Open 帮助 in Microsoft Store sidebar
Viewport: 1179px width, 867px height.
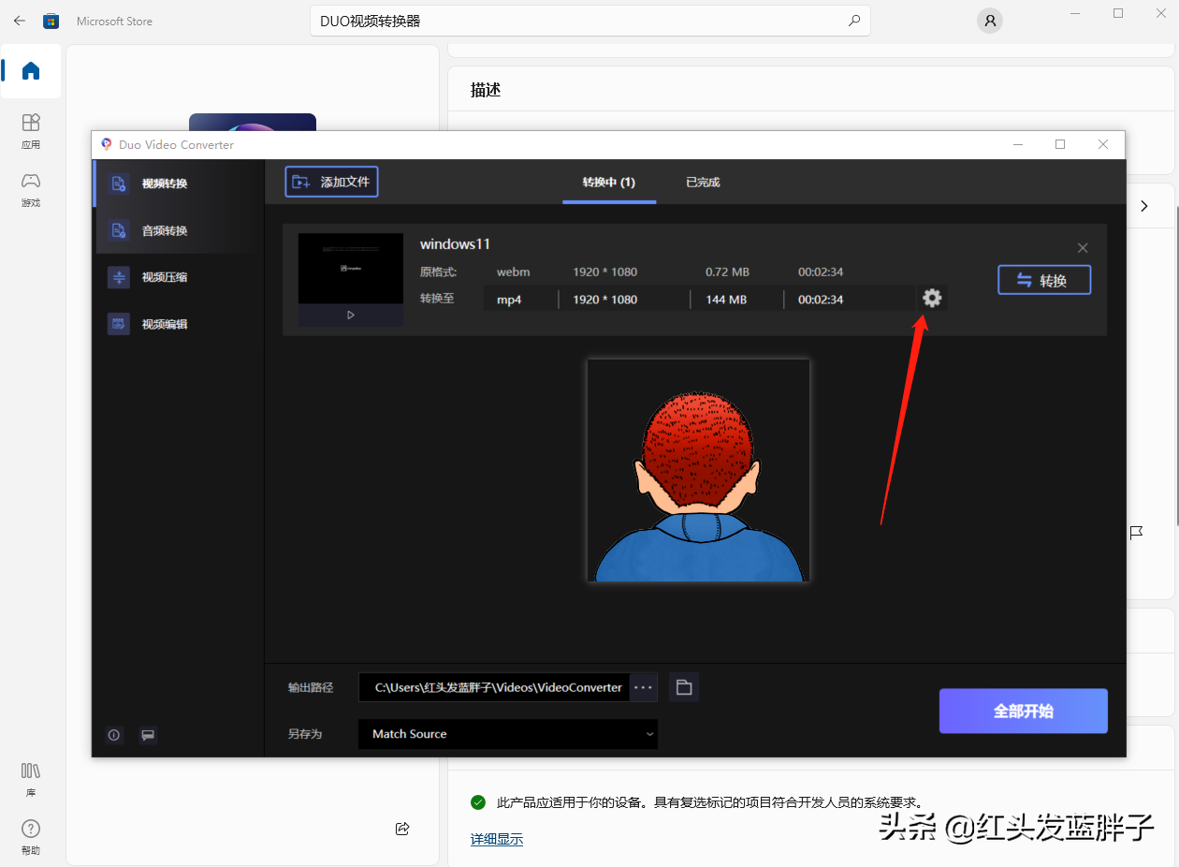pyautogui.click(x=31, y=837)
